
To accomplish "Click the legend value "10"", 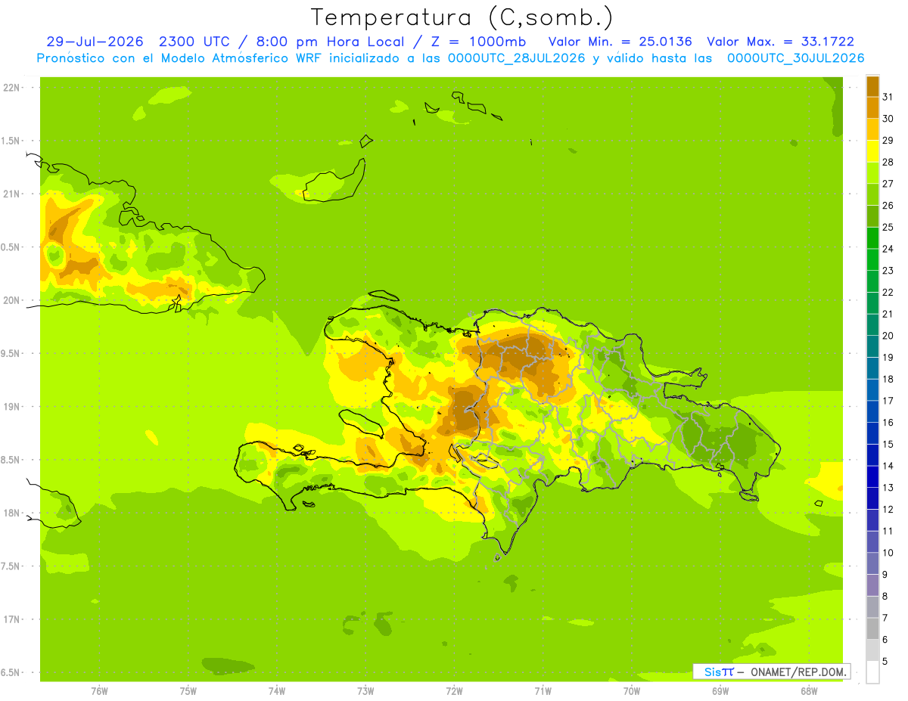I will [888, 553].
